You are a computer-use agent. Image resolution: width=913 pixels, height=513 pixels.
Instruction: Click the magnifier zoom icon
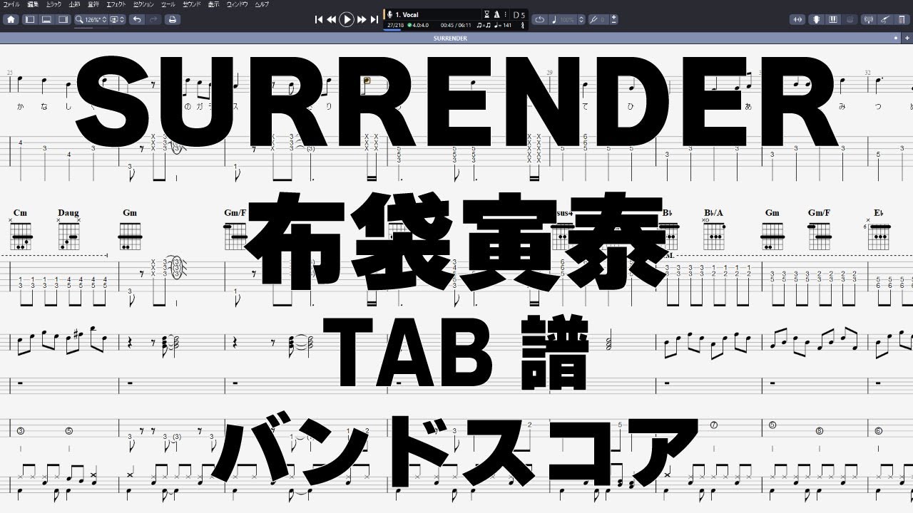pyautogui.click(x=79, y=19)
